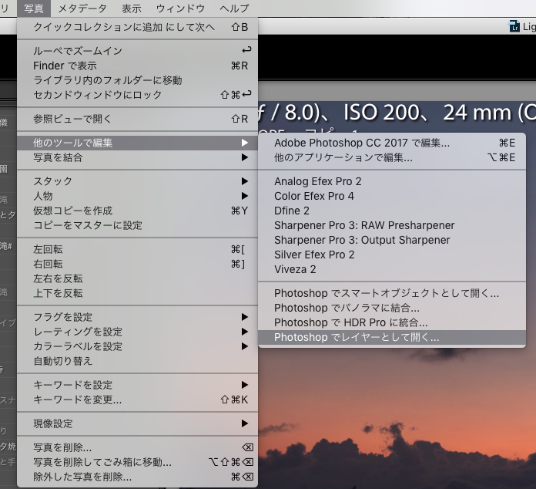Screen dimensions: 536x489
Task: Select 左右を反転
Action: point(137,278)
